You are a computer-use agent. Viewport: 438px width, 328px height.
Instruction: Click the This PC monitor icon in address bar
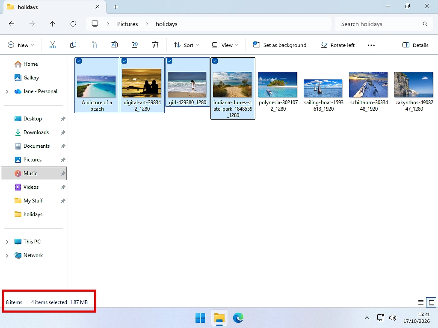coord(95,24)
